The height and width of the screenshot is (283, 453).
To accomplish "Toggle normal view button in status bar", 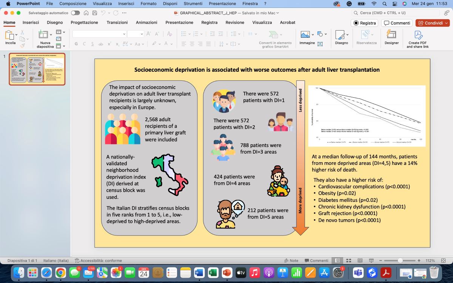I will pyautogui.click(x=337, y=260).
